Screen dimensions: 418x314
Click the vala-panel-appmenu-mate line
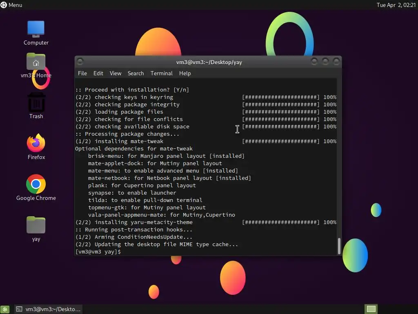pos(162,215)
